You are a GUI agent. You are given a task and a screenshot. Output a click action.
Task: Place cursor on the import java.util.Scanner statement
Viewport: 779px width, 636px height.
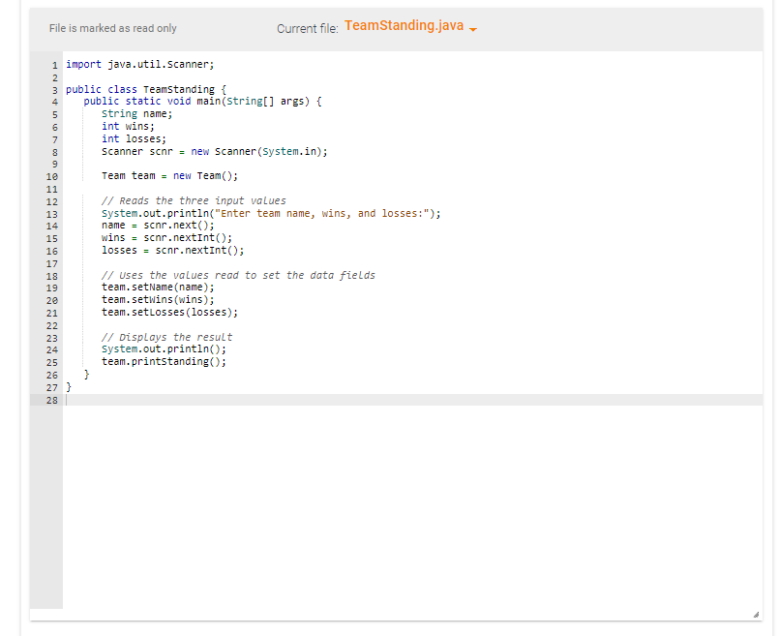[140, 64]
